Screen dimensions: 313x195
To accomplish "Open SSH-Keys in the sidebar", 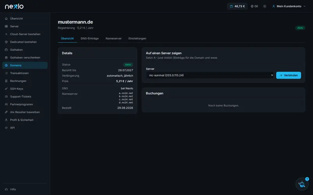I will point(25,89).
